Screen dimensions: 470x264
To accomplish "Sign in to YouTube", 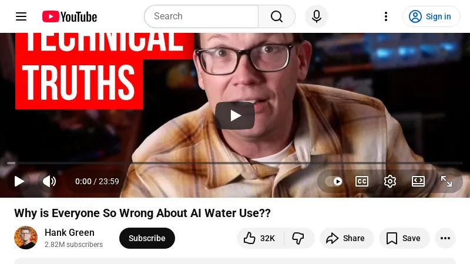I will [x=431, y=16].
